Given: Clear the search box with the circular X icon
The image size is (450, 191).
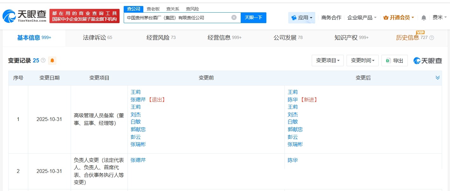Looking at the screenshot, I should (234, 17).
